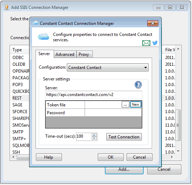Select the REST connection type row
The width and height of the screenshot is (192, 185).
click(17, 98)
